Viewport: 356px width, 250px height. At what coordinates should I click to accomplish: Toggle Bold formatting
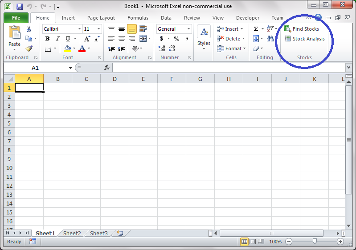click(x=47, y=39)
